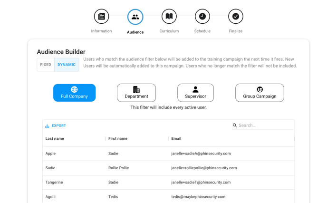Select the last name cell Apple

pyautogui.click(x=50, y=154)
